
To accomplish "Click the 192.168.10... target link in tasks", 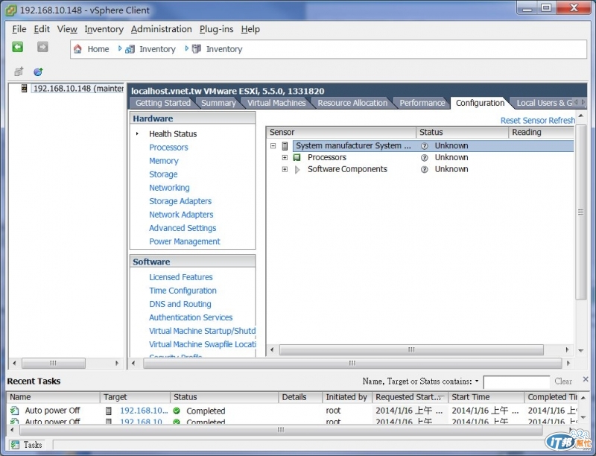I will tap(143, 411).
